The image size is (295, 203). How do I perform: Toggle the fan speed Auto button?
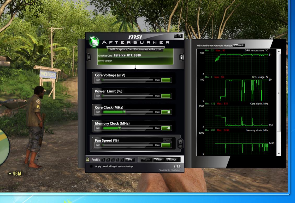(x=167, y=140)
